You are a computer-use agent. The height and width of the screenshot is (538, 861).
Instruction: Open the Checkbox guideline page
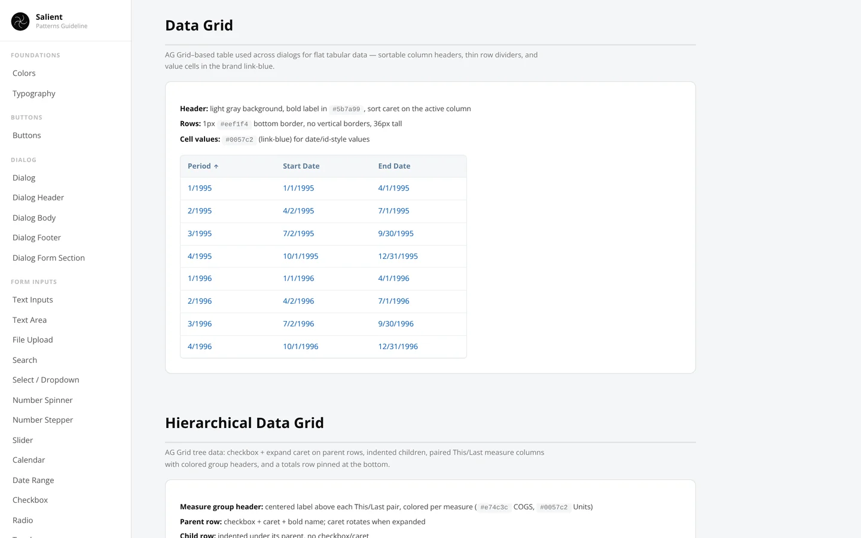30,500
